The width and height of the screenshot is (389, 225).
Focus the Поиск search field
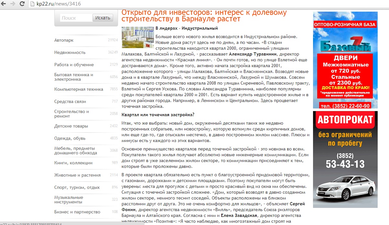coord(76,18)
